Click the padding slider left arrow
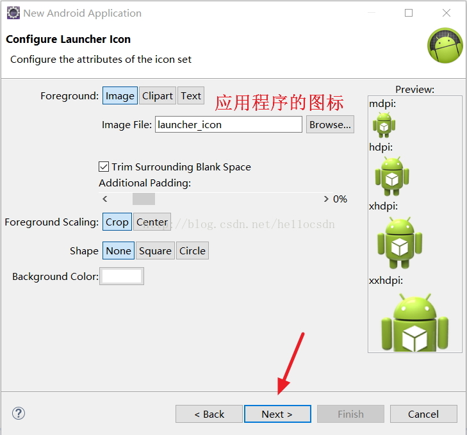Viewport: 467px width, 435px height. click(105, 199)
